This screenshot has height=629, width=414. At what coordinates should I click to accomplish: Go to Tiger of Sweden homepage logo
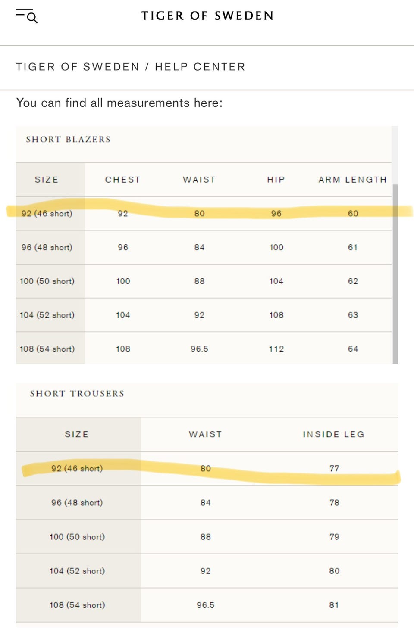tap(207, 16)
